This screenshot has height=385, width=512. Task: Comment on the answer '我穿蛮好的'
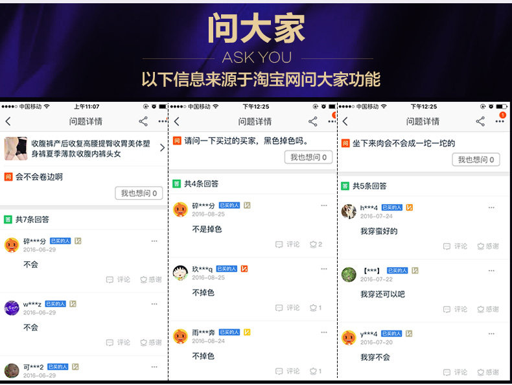pyautogui.click(x=455, y=246)
